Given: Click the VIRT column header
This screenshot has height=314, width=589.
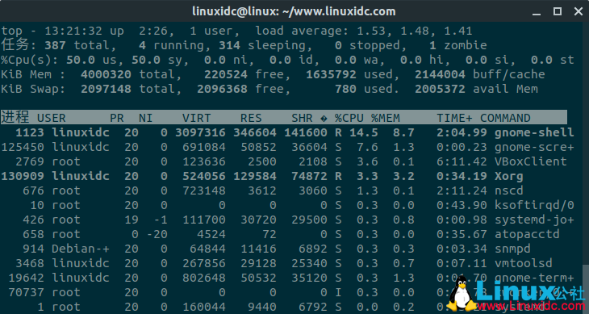Looking at the screenshot, I should (196, 118).
